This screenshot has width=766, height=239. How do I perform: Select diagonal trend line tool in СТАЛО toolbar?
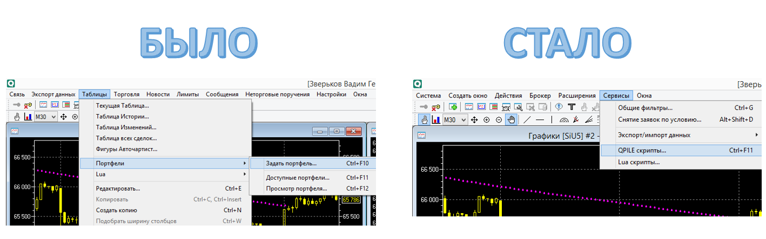527,120
